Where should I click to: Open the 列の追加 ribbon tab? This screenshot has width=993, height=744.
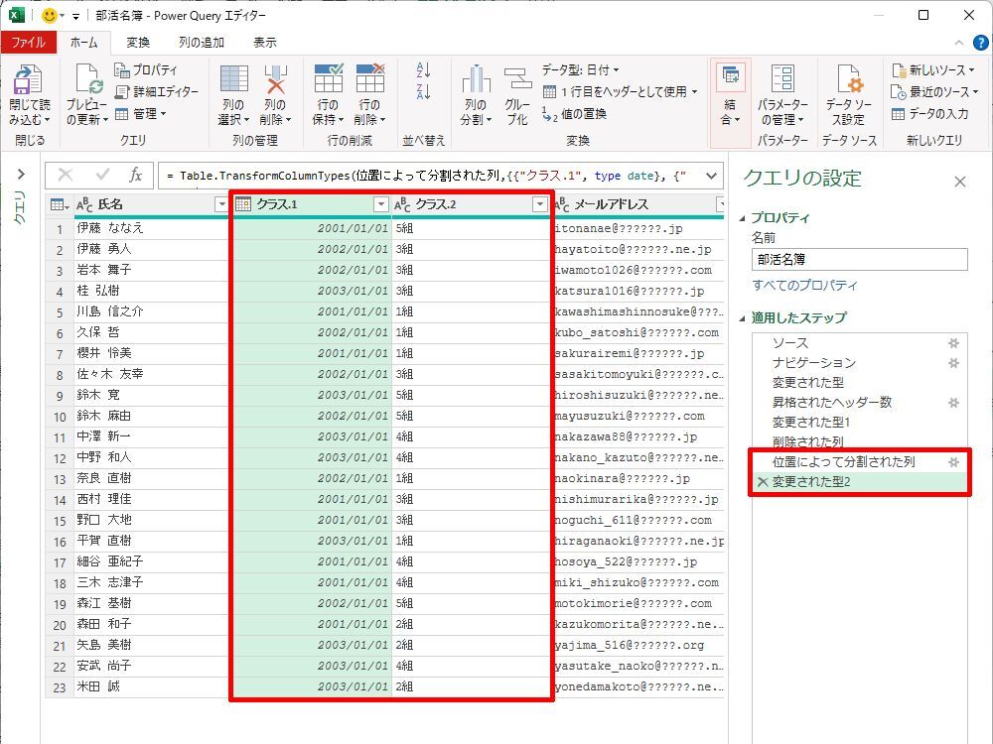[202, 42]
